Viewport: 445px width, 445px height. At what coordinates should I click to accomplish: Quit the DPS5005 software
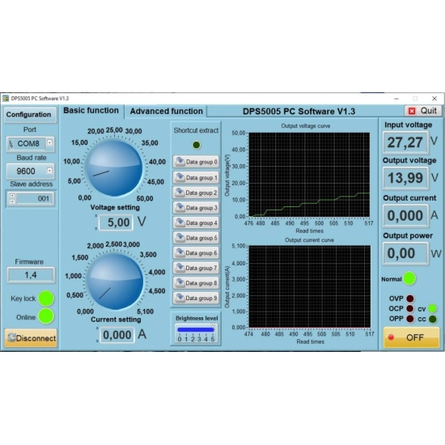point(423,111)
